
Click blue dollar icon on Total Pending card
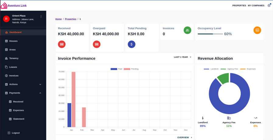point(131,44)
